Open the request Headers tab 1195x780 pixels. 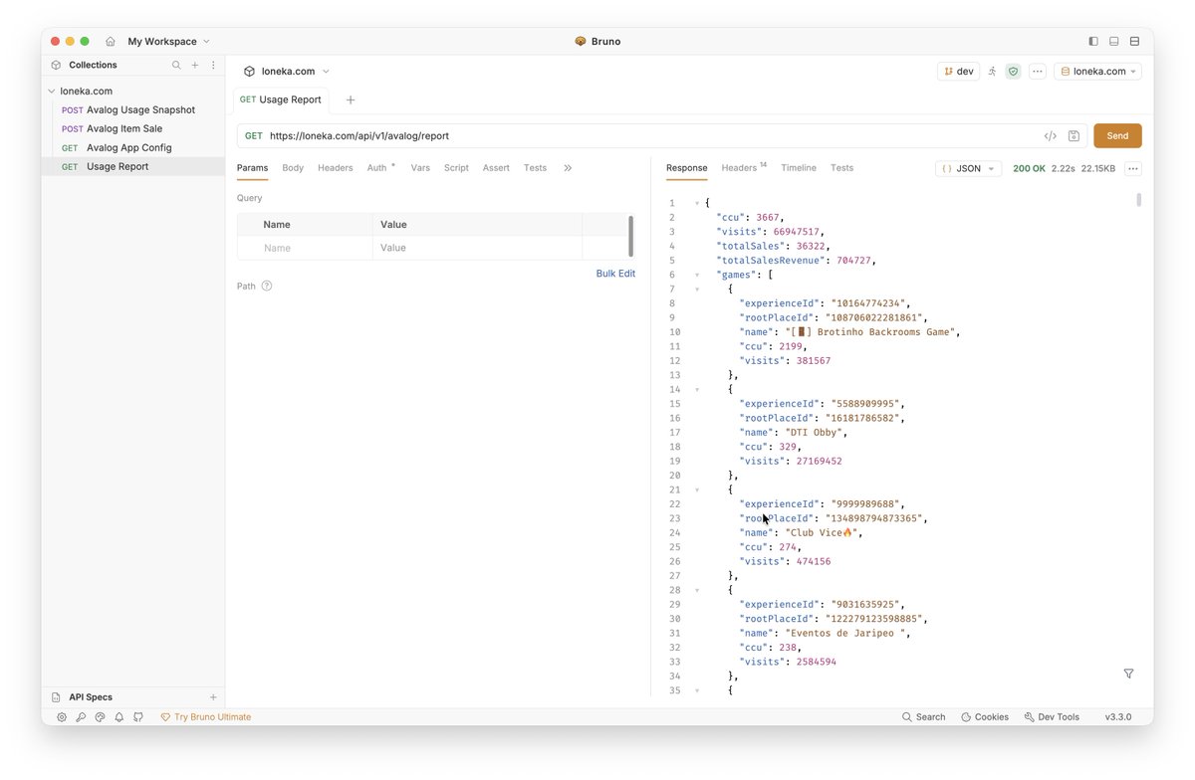336,168
